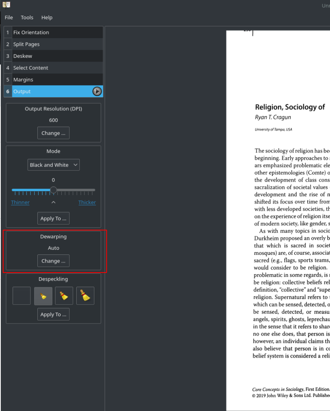Click the 600 DPI value text
The image size is (330, 411).
pos(53,120)
